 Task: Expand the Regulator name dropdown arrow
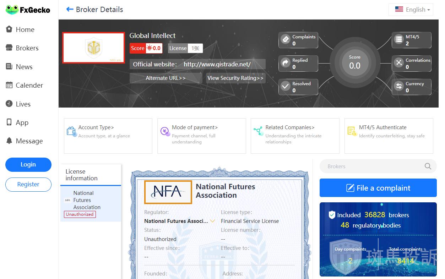(212, 221)
